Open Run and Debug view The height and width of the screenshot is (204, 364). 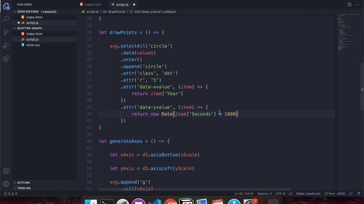coord(6,45)
